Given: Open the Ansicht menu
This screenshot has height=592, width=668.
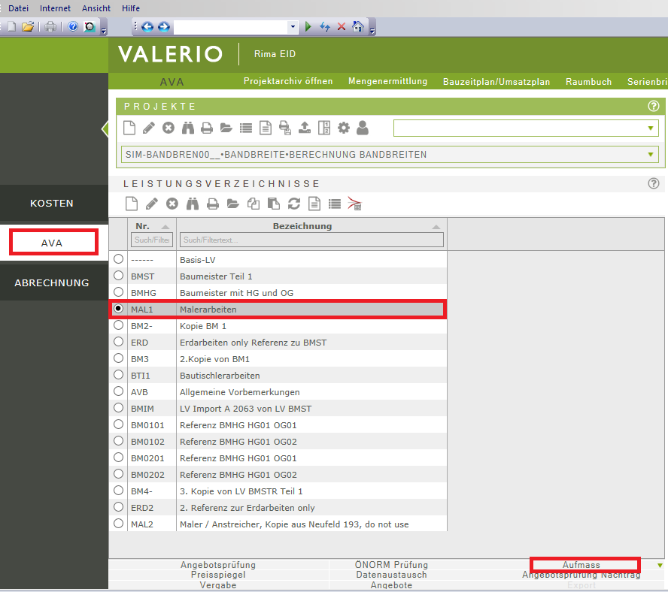Looking at the screenshot, I should pos(96,8).
